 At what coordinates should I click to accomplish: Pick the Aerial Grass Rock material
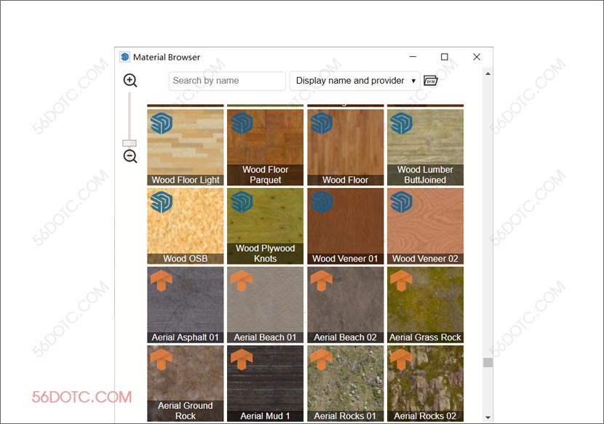425,305
